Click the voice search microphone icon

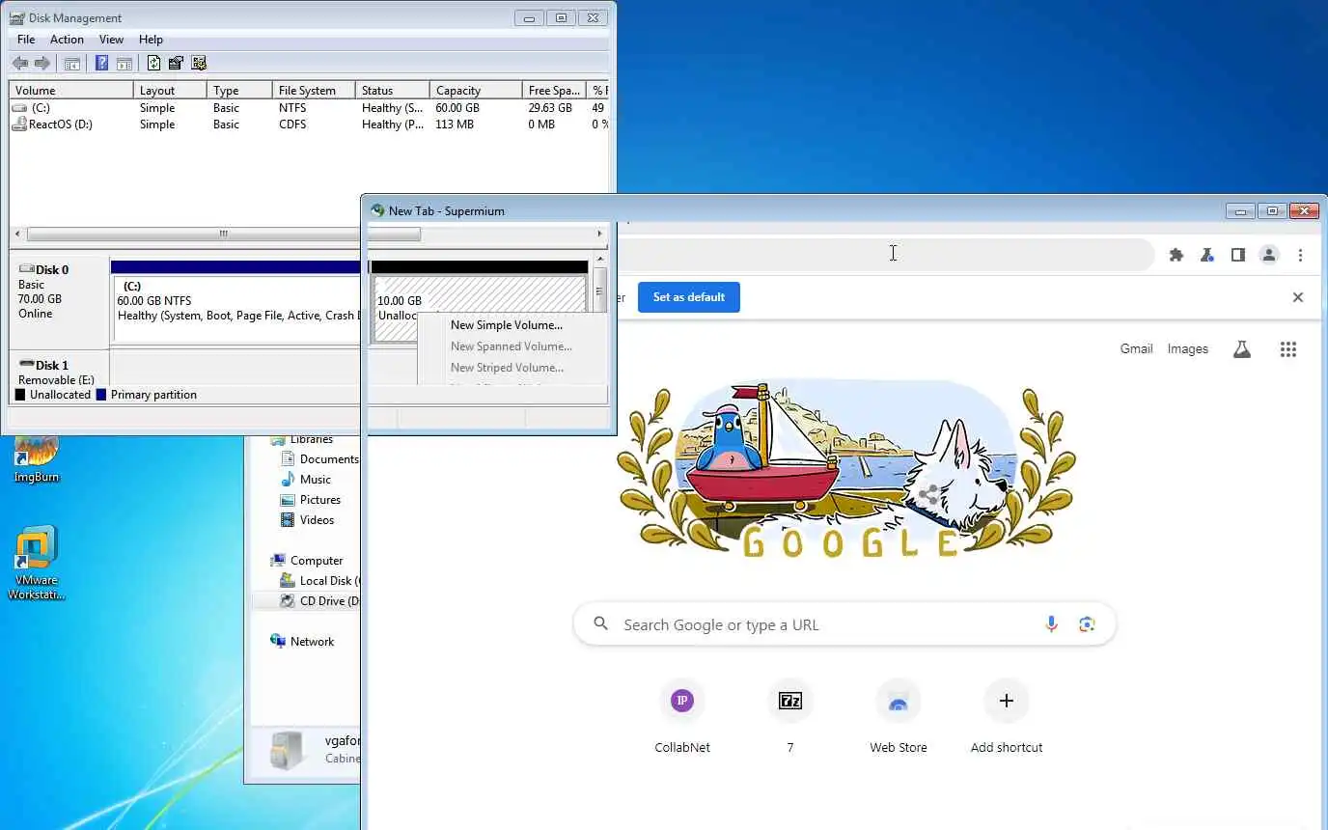1051,624
